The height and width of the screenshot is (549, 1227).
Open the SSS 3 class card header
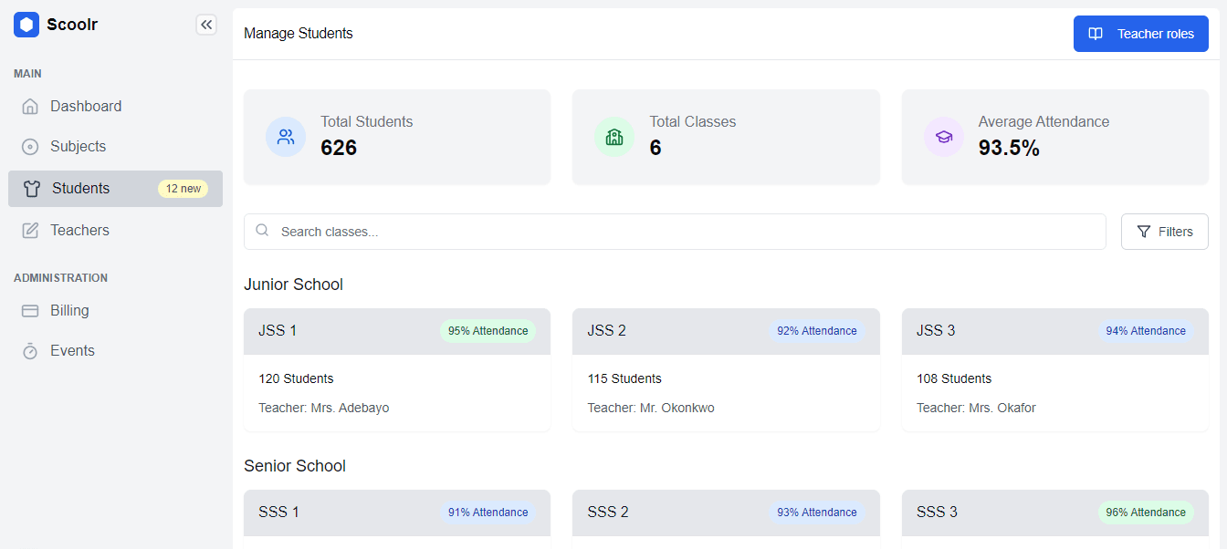1055,513
